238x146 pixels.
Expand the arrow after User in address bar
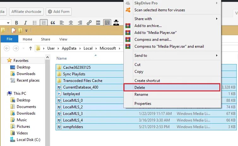(x=58, y=48)
